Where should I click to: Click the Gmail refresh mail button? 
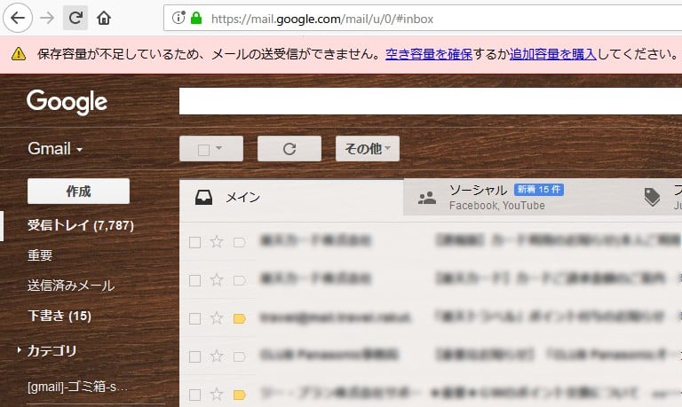(289, 149)
